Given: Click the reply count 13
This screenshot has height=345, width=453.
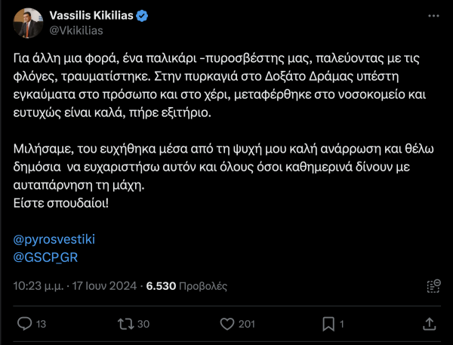Looking at the screenshot, I should click(x=42, y=325).
